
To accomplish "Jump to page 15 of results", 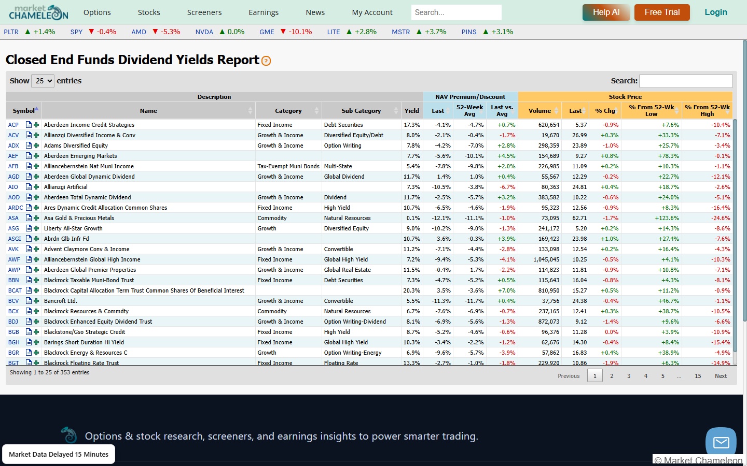I will (x=698, y=376).
